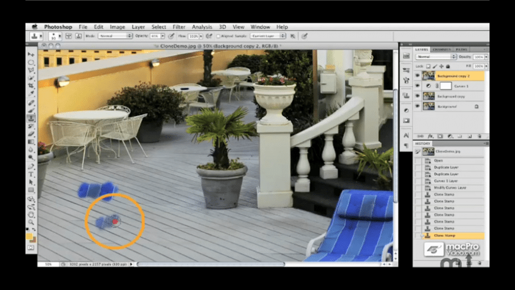This screenshot has height=290, width=515.
Task: Add a layer mask
Action: click(x=440, y=136)
